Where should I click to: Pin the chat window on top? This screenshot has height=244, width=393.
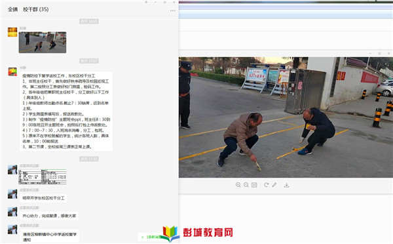(x=146, y=2)
